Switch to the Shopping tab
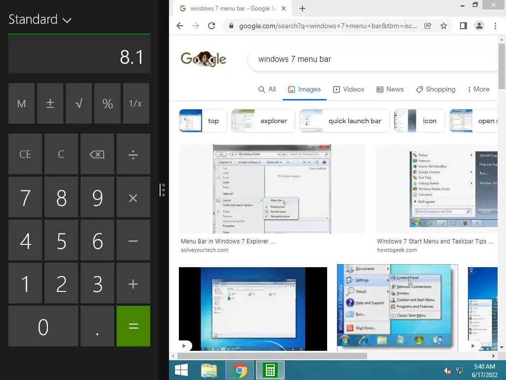The image size is (506, 380). (436, 89)
